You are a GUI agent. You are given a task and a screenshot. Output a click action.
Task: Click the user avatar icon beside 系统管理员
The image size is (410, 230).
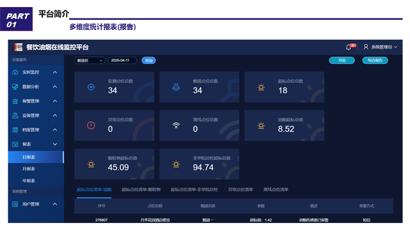(x=366, y=47)
